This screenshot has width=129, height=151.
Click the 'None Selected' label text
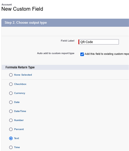click(x=23, y=75)
